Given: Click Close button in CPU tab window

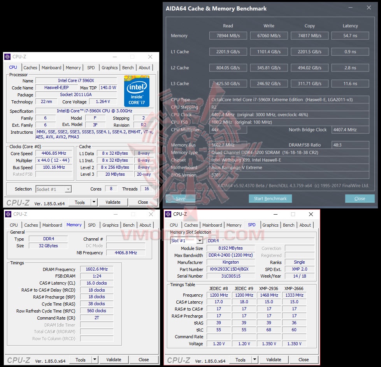Looking at the screenshot, I should click(143, 202).
